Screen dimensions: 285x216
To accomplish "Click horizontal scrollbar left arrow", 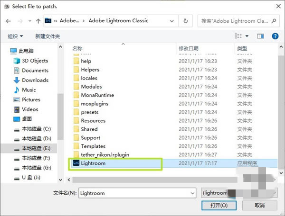I will tap(69, 180).
